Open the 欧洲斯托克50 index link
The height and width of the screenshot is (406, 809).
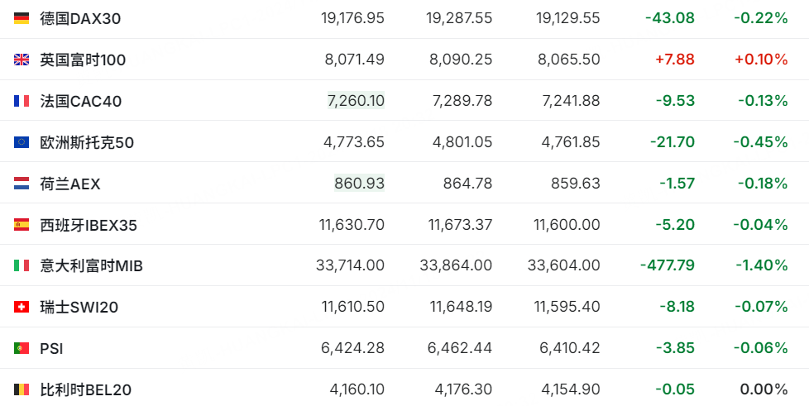point(87,142)
